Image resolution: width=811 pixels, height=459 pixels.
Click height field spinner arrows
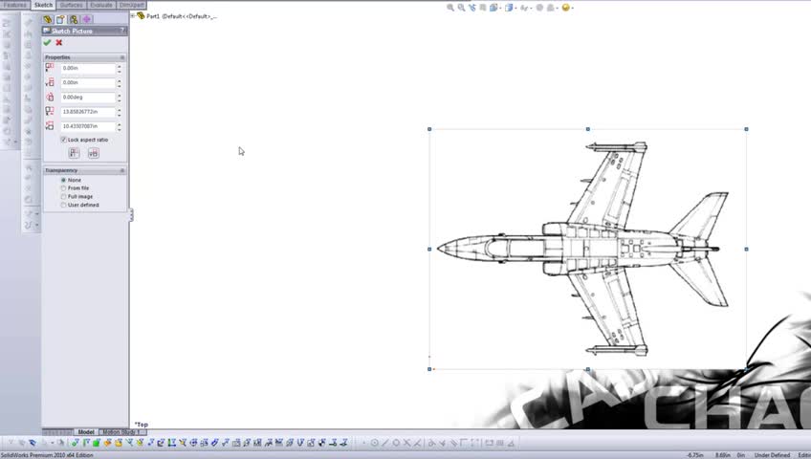tap(120, 126)
